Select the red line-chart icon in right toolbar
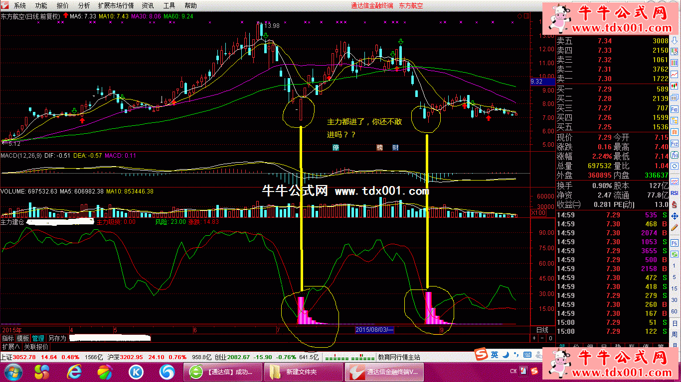The image size is (681, 382). [675, 75]
